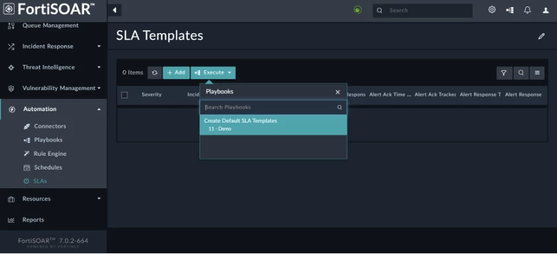Viewport: 557px width, 254px height.
Task: Click the Reports chart icon
Action: tap(11, 220)
